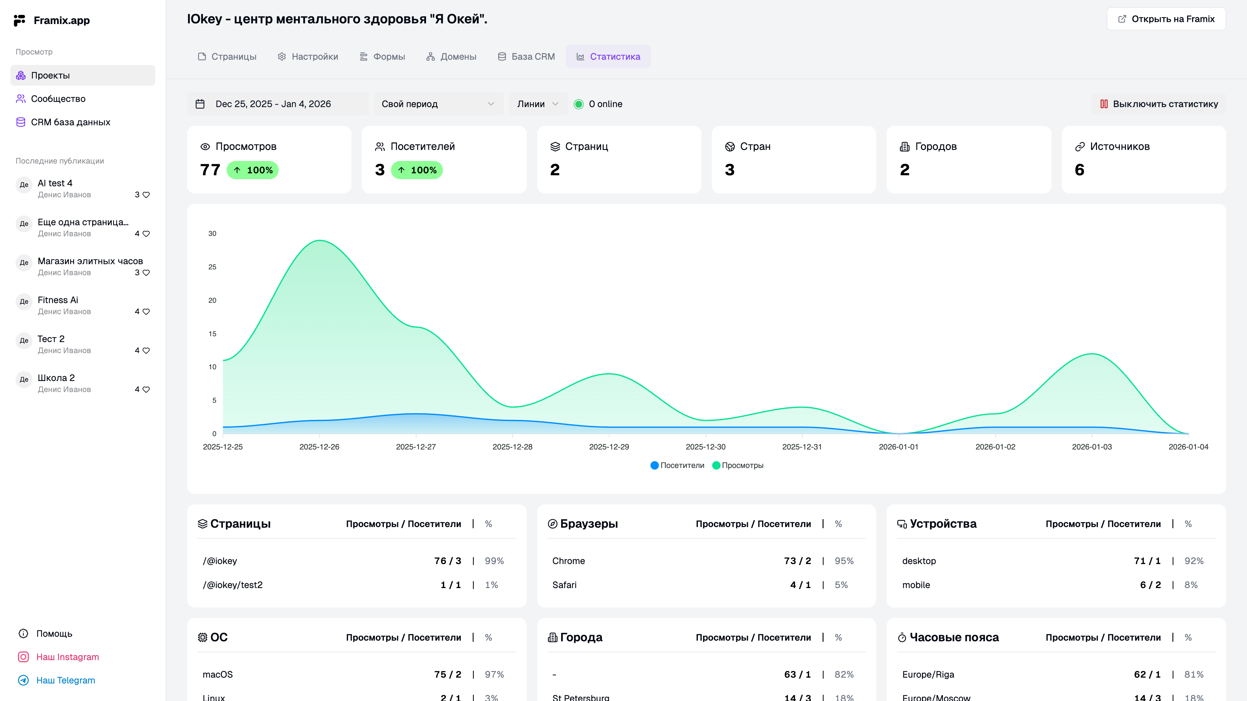Viewport: 1247px width, 701px height.
Task: Open Магазин элитных часов publication
Action: point(90,261)
